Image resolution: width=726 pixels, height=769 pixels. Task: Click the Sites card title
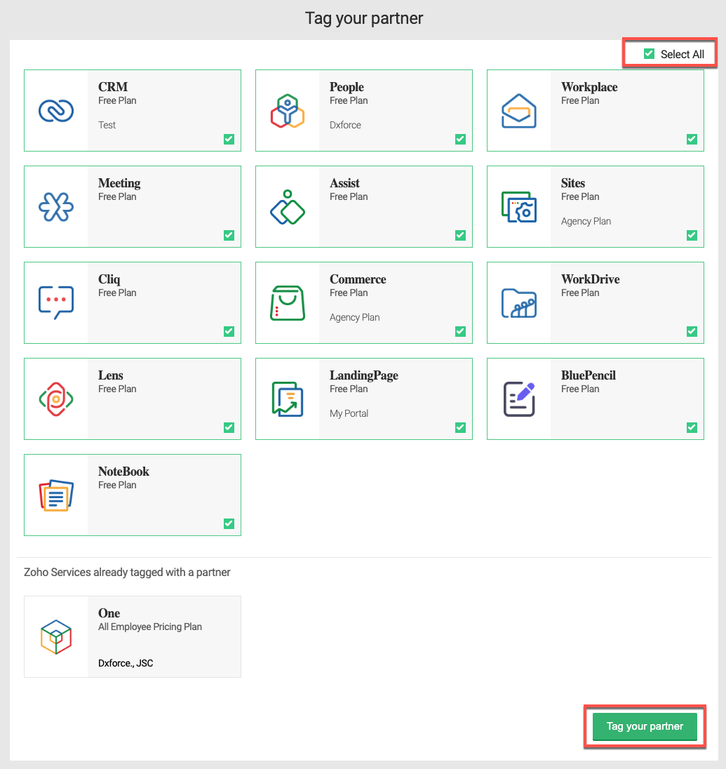coord(572,183)
